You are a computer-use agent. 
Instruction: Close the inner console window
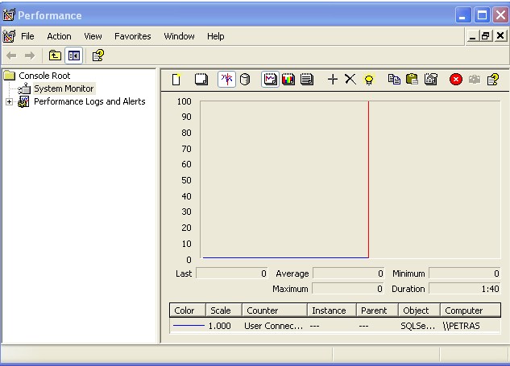(500, 36)
